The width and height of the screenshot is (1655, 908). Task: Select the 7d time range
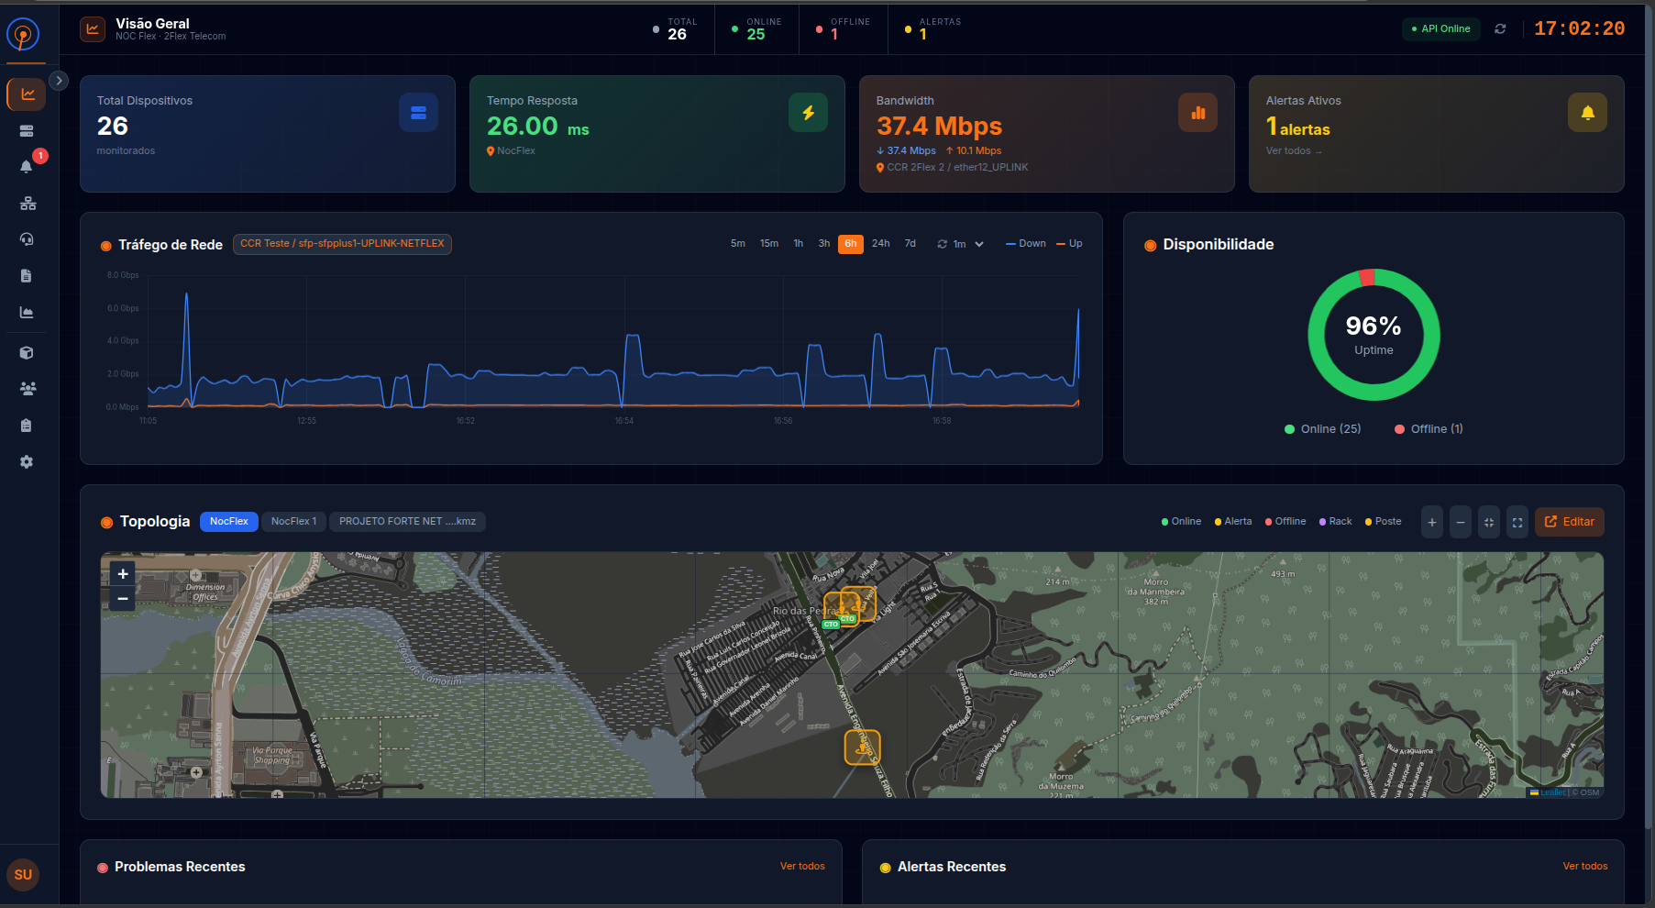(x=910, y=244)
